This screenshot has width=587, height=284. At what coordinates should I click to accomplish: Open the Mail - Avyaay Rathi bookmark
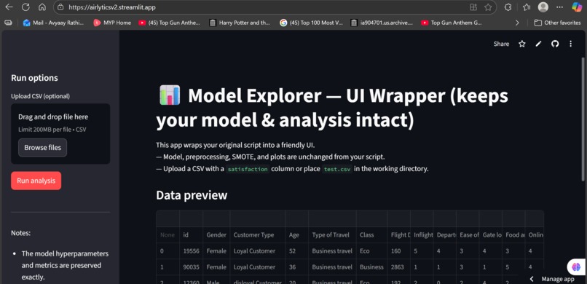54,23
